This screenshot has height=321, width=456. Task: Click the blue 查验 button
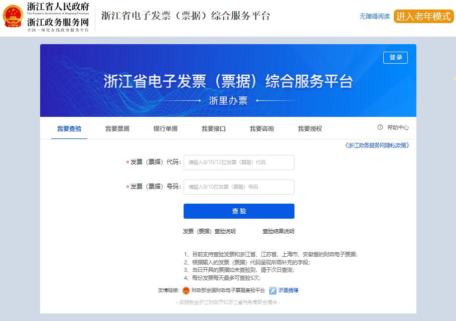tap(239, 211)
